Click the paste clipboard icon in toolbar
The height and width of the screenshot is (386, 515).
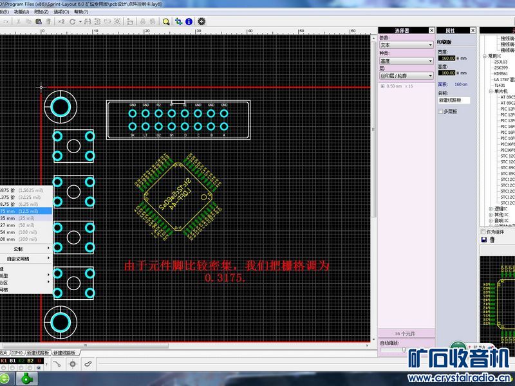coord(40,21)
